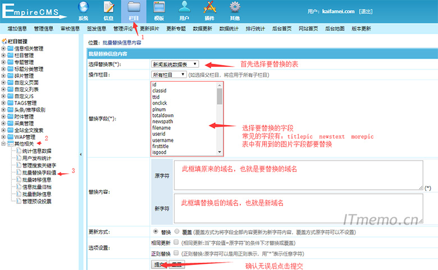
Task: Select username in field list
Action: coord(163,140)
